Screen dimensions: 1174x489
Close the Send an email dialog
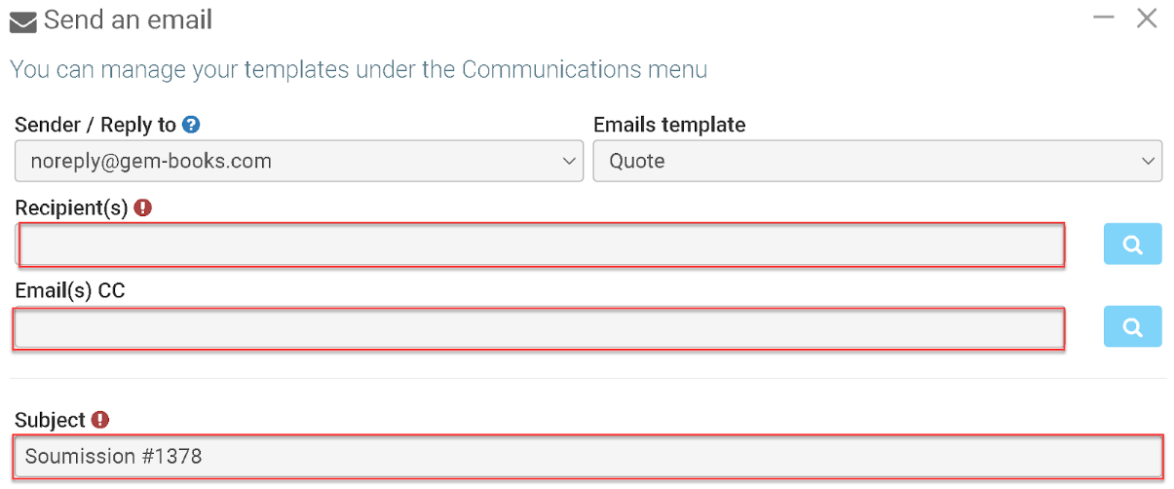[1147, 18]
